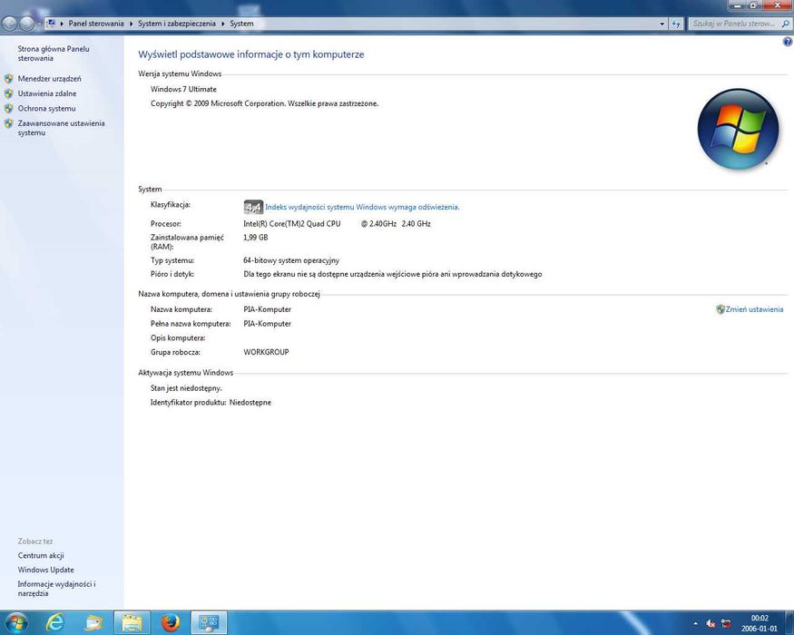Click the Control Panel icon in address bar
This screenshot has width=794, height=635.
click(x=51, y=24)
